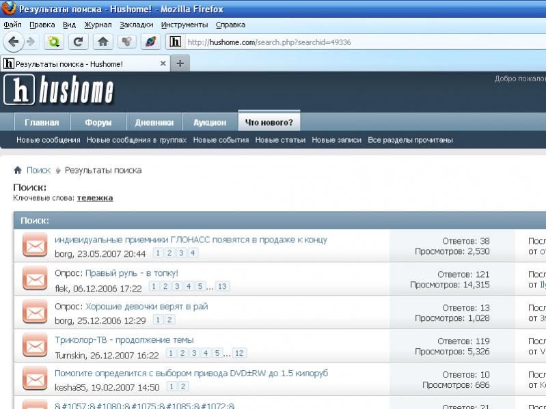Open Новые записи link
This screenshot has width=546, height=409.
[x=336, y=140]
